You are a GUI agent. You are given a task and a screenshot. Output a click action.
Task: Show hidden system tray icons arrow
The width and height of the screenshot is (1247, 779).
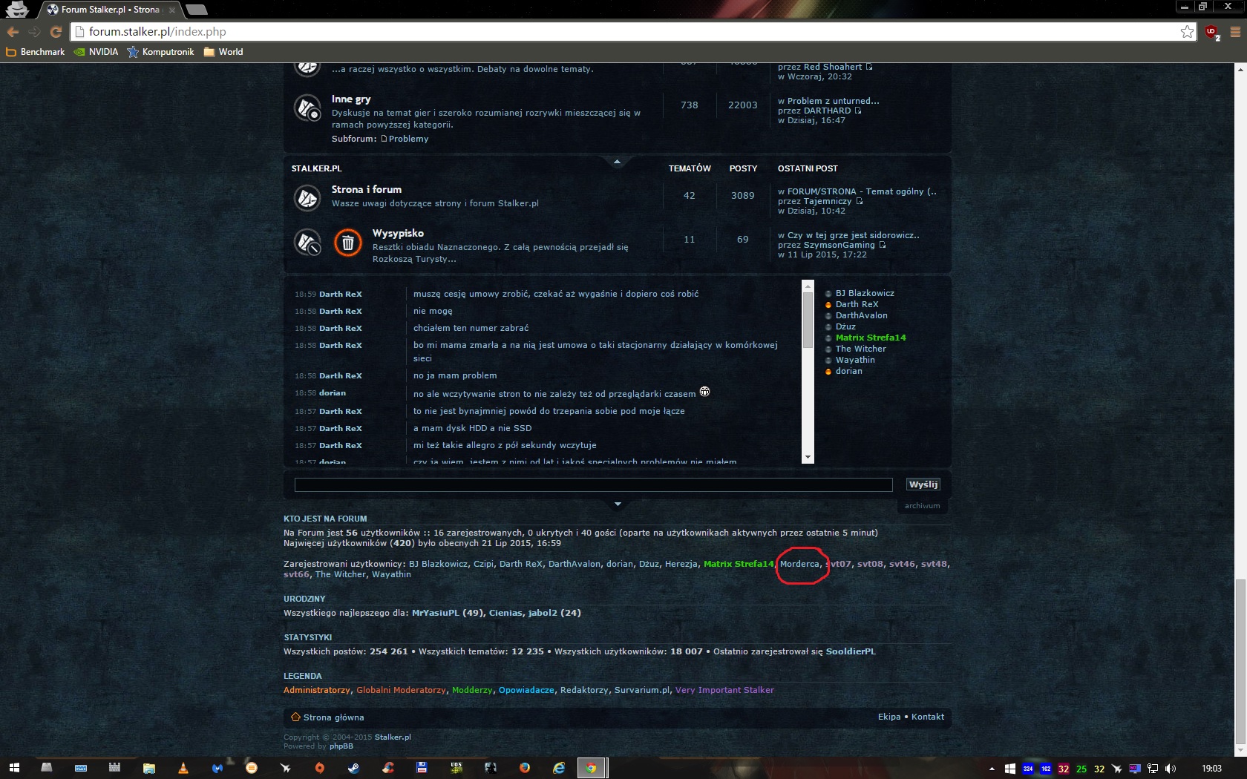992,769
